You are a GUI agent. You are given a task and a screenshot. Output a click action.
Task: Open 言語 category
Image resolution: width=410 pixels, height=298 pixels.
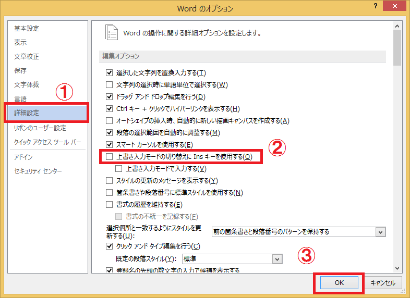[x=20, y=98]
